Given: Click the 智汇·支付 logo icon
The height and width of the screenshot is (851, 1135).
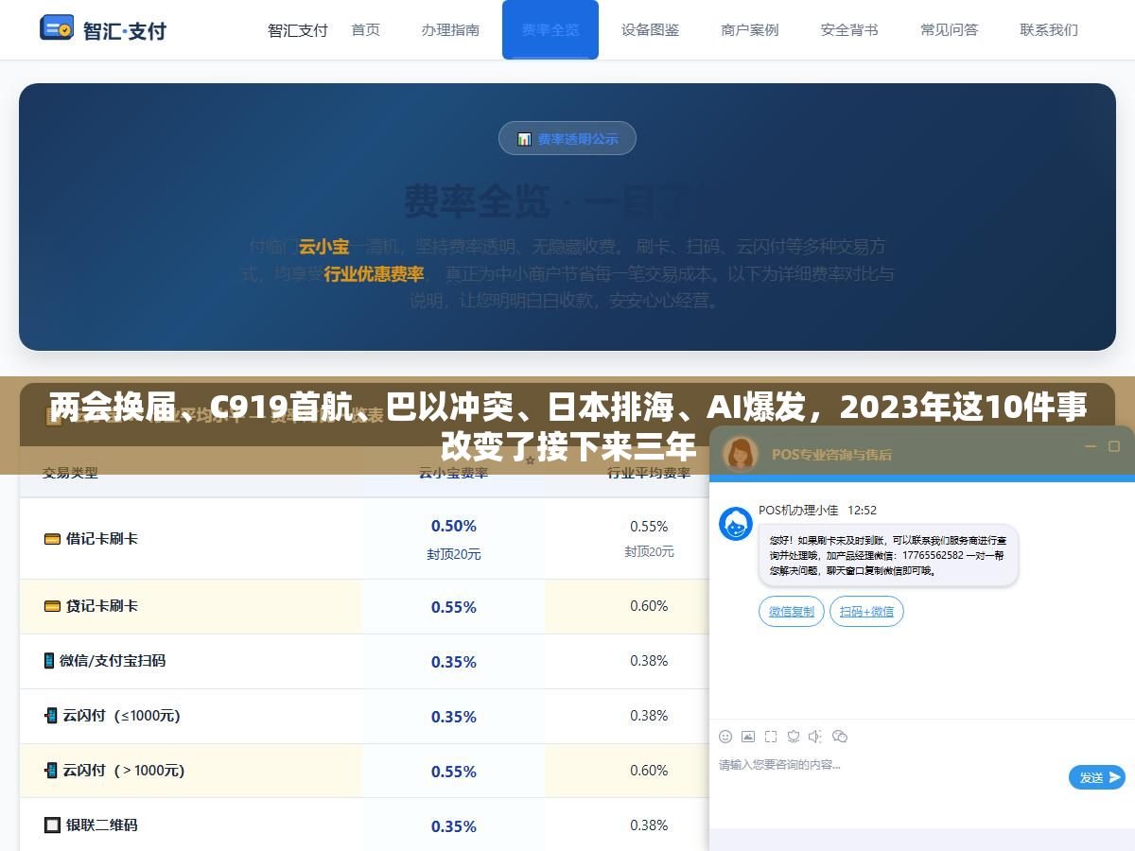Looking at the screenshot, I should tap(57, 27).
